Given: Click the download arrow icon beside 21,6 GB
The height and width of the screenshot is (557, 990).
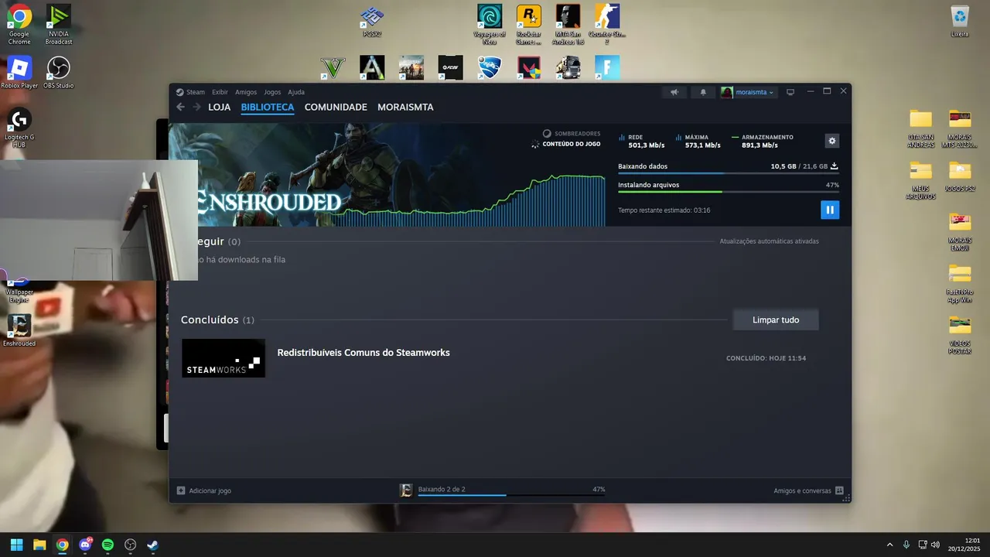Looking at the screenshot, I should point(835,166).
